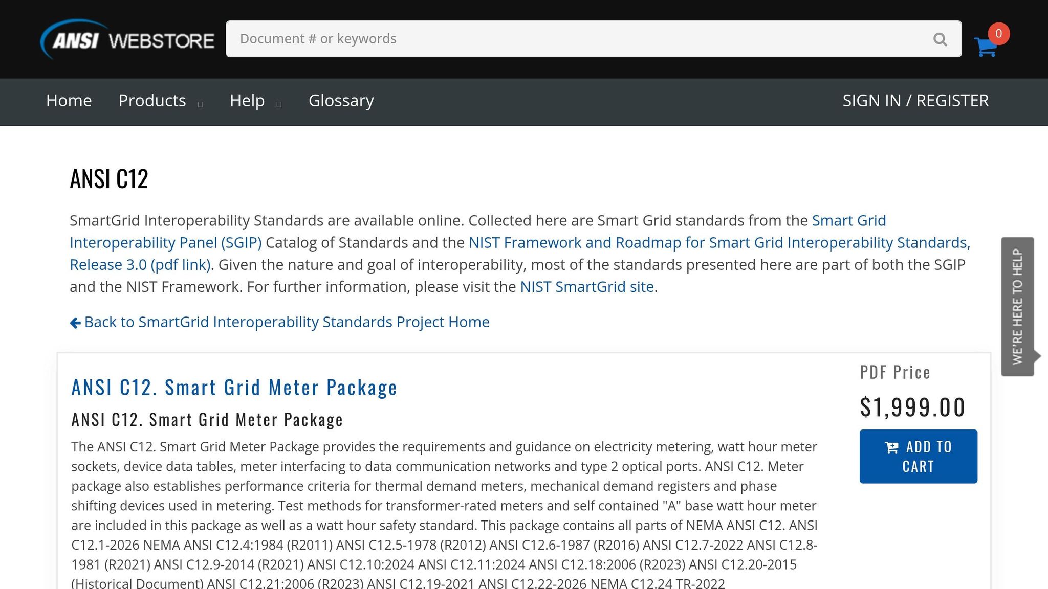The height and width of the screenshot is (589, 1048).
Task: Follow the NIST Framework and Roadmap link
Action: [x=718, y=243]
